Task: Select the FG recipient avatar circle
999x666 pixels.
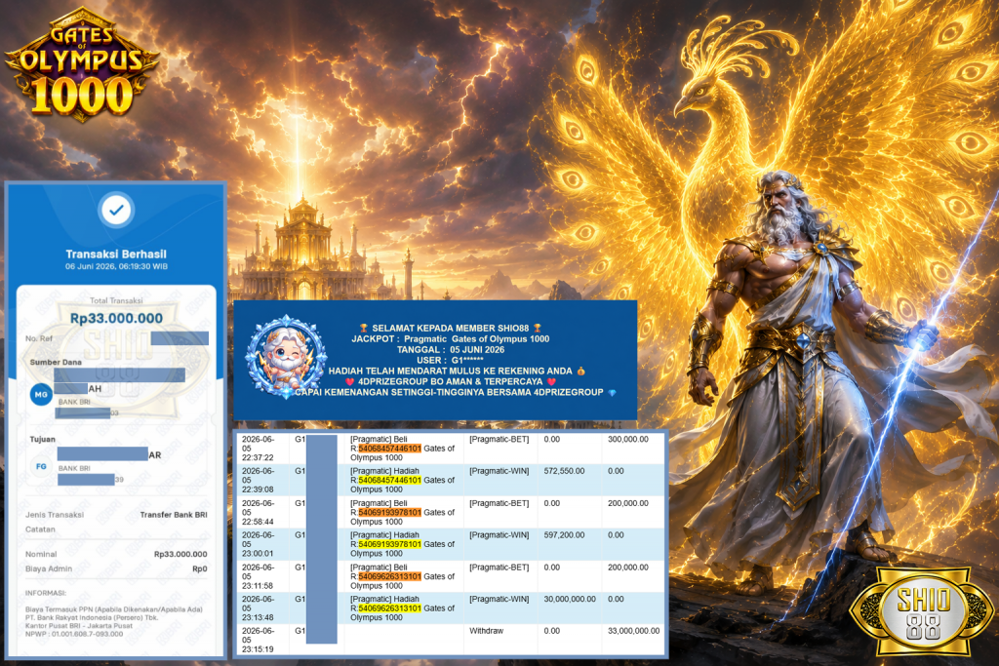Action: tap(41, 467)
